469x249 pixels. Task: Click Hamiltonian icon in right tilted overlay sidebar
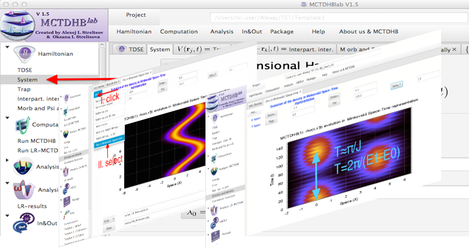coord(215,118)
